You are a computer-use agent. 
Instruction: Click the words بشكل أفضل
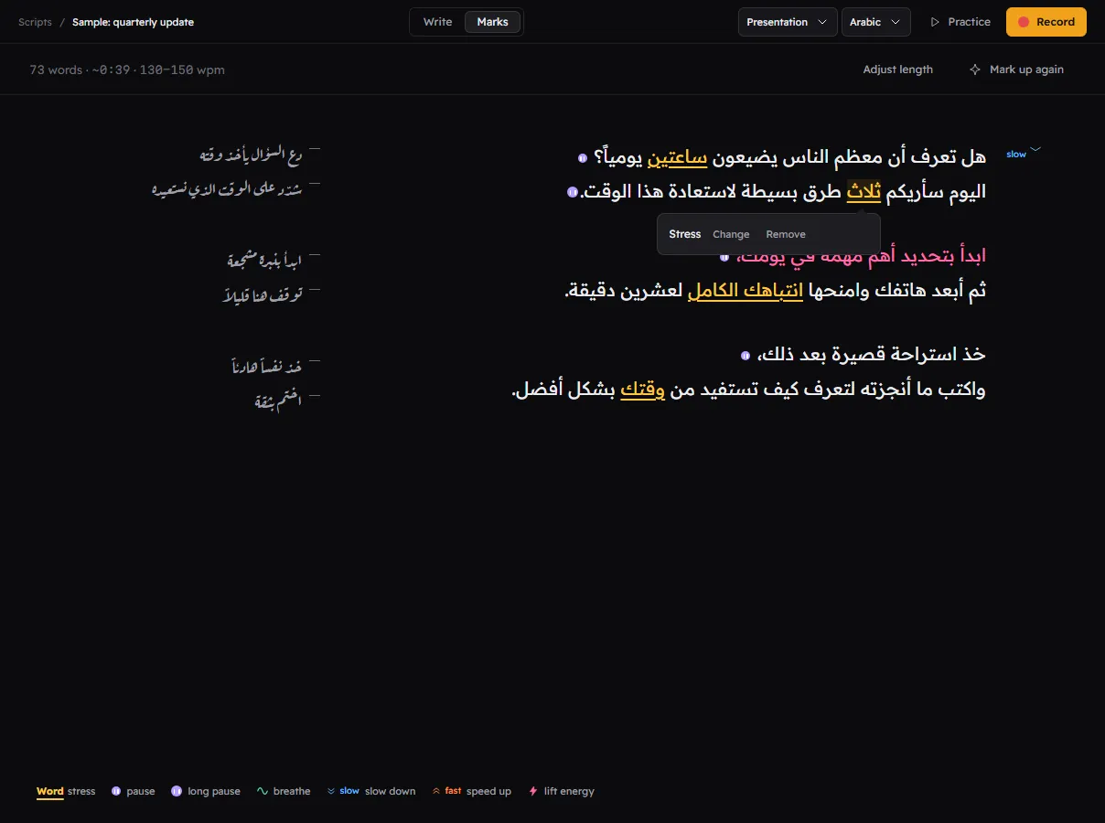(564, 390)
